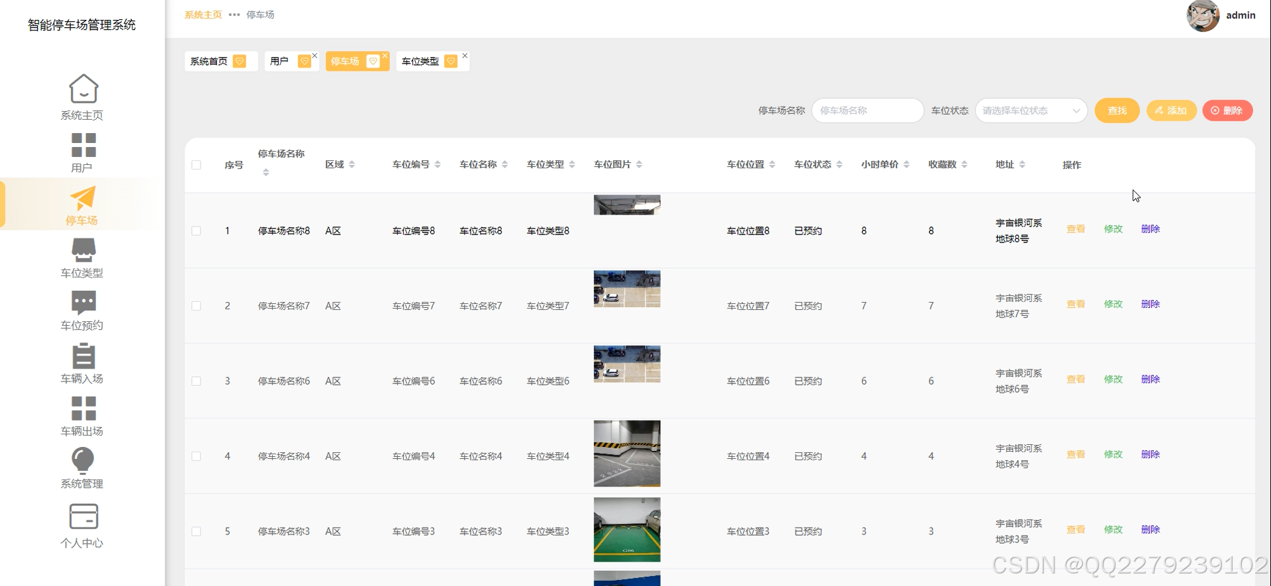Sort by 车位编号 column arrows
This screenshot has width=1271, height=586.
(438, 164)
